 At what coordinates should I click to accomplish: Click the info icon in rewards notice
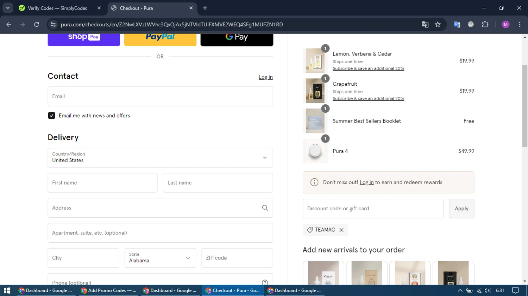point(314,182)
